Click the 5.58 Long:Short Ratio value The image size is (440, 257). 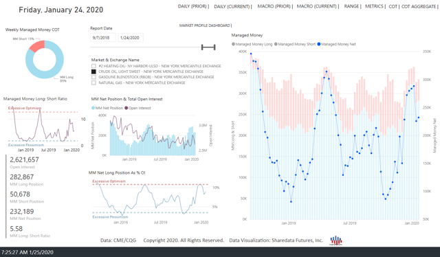pyautogui.click(x=16, y=229)
